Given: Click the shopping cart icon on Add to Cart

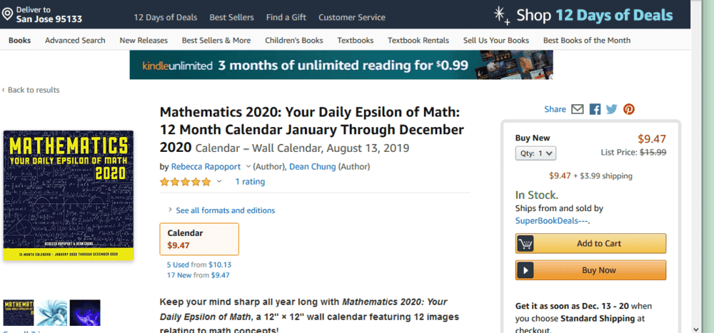Looking at the screenshot, I should point(526,243).
